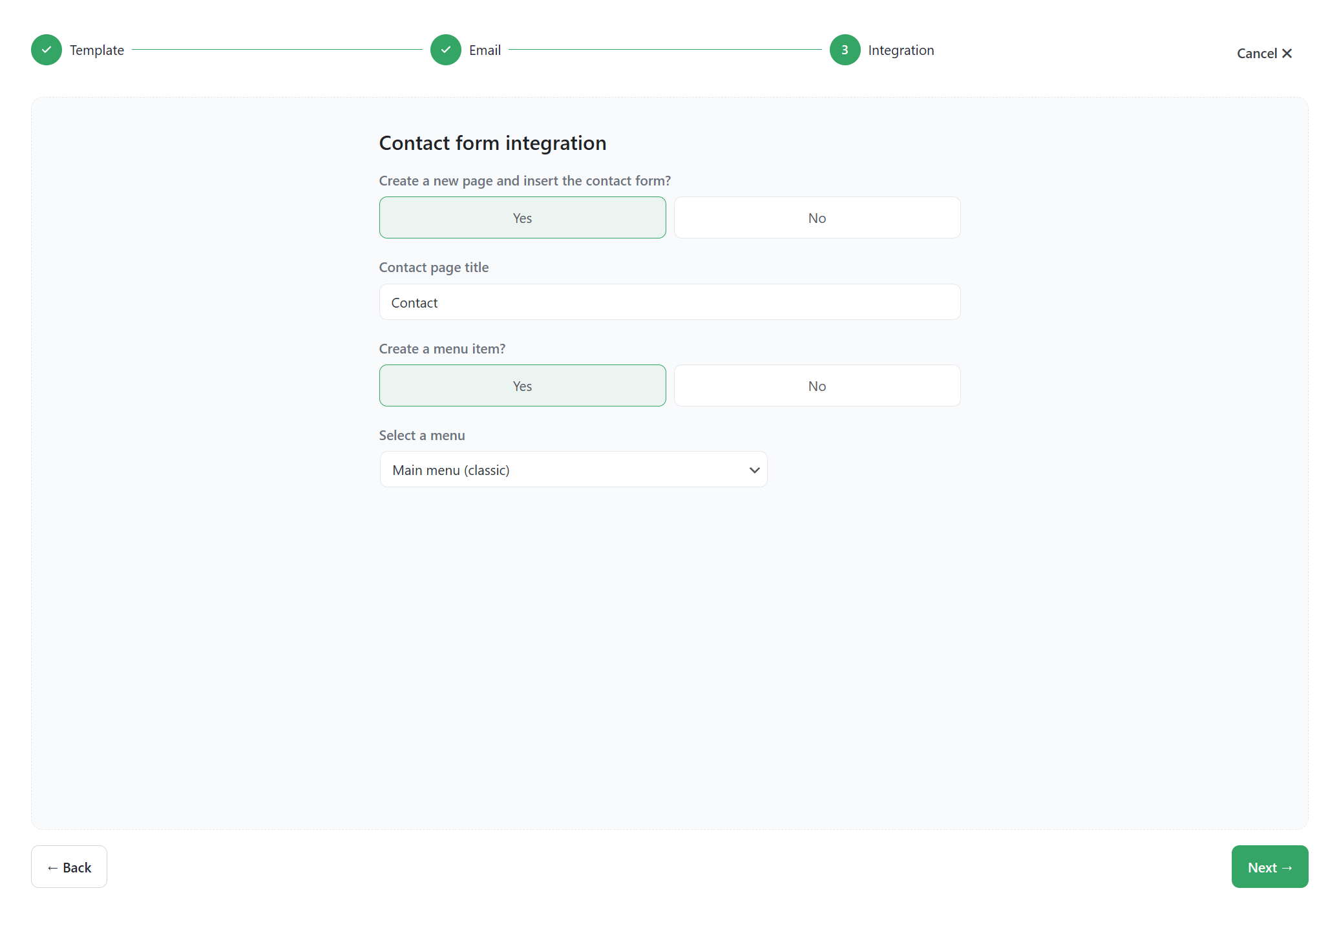Open the Select a menu dropdown

click(573, 470)
